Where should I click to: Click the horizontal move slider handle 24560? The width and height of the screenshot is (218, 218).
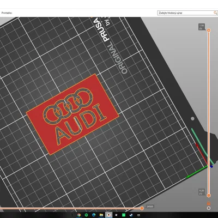click(x=142, y=208)
